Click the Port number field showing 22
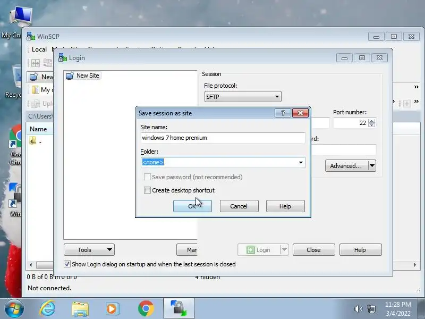This screenshot has width=425, height=319. click(x=351, y=123)
